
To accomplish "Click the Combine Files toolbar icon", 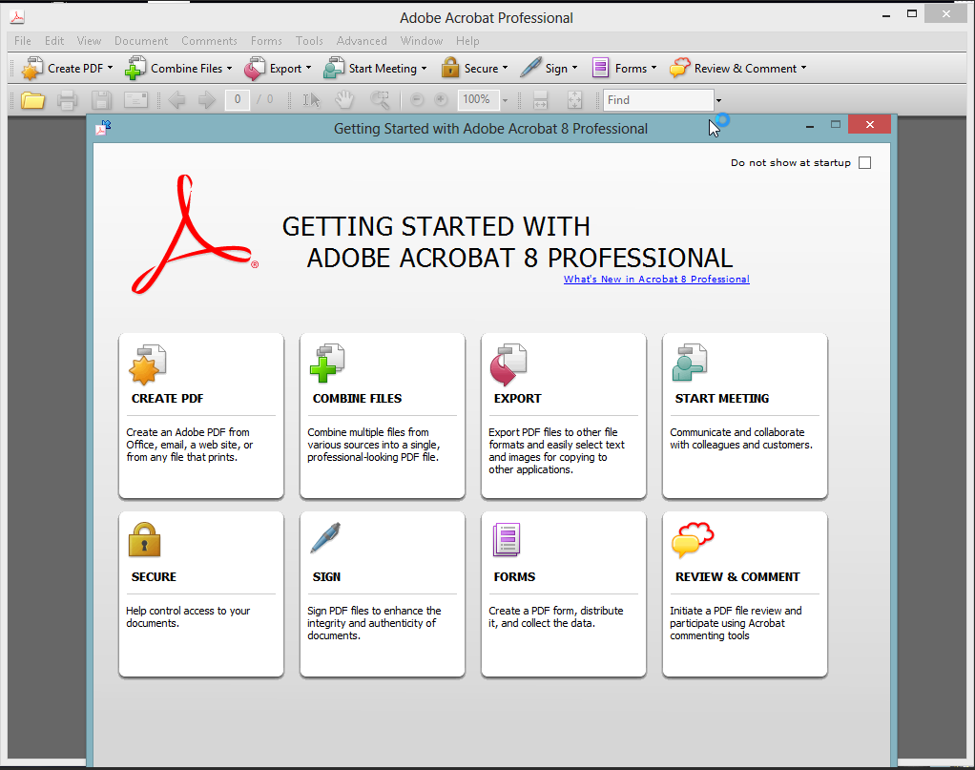I will (x=135, y=69).
